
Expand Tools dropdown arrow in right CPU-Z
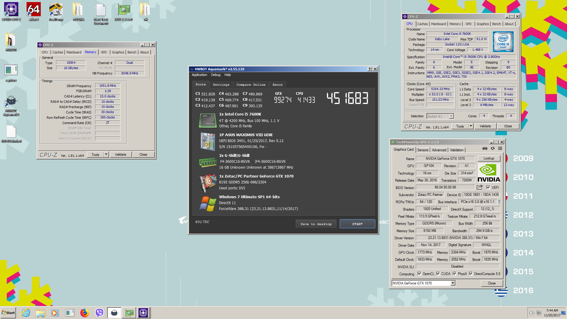[x=471, y=126]
